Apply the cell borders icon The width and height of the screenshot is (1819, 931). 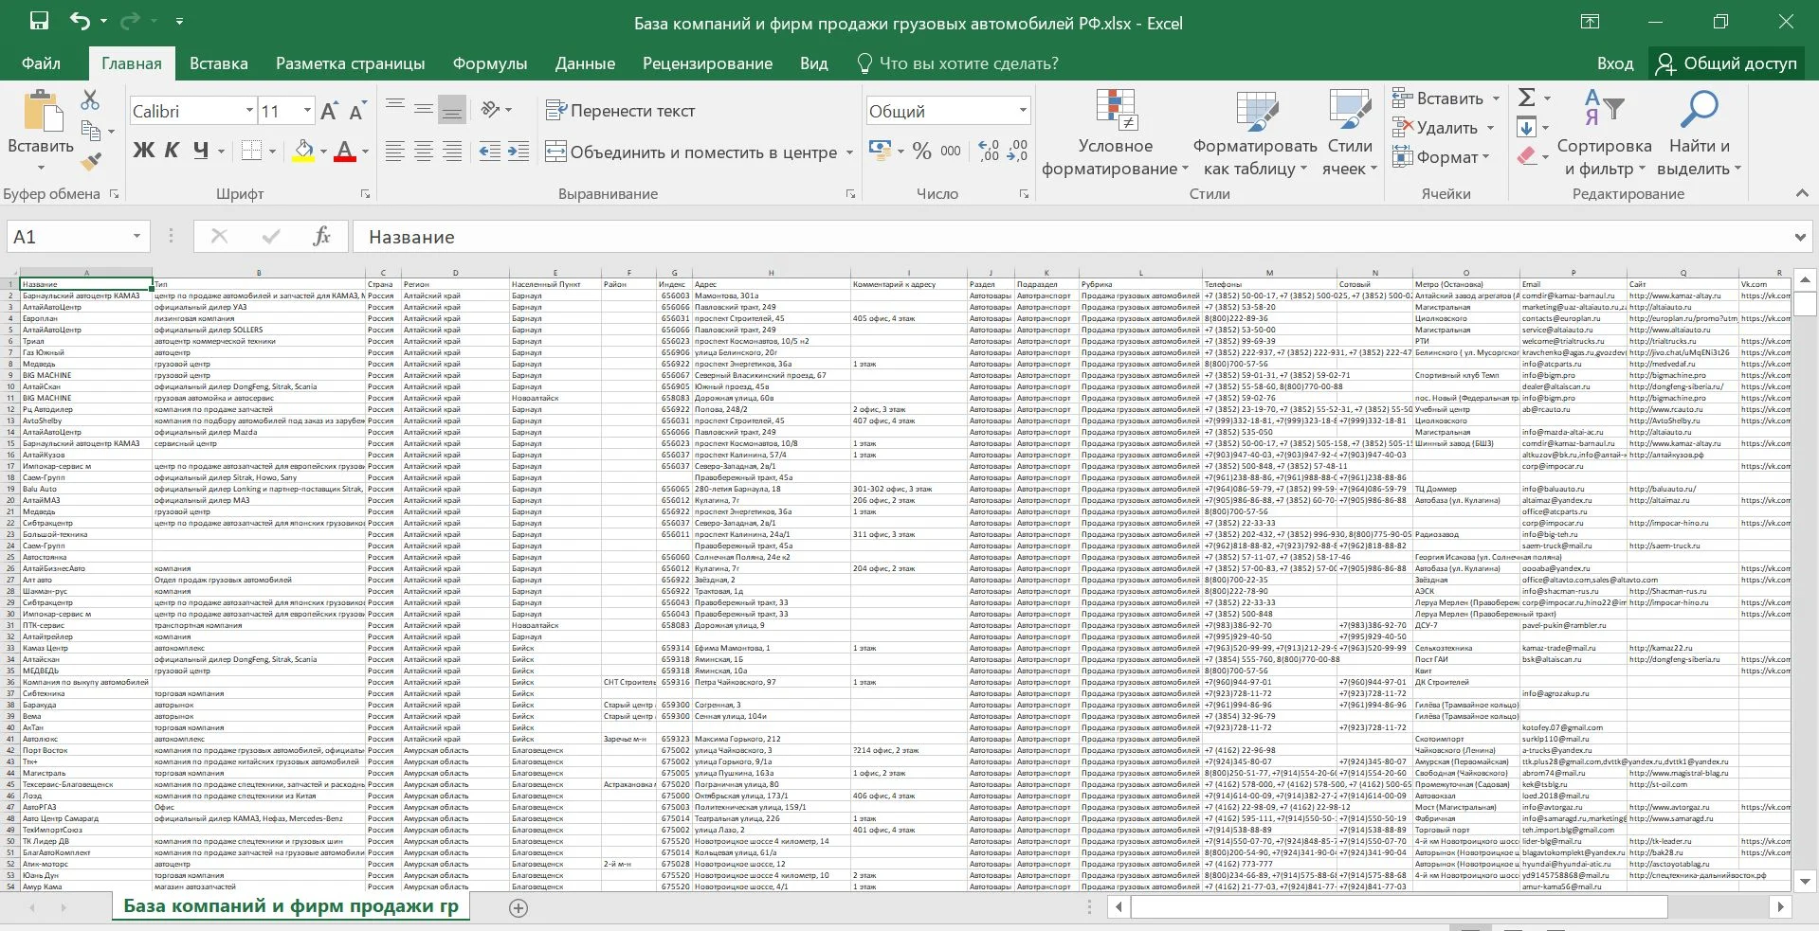(x=251, y=151)
